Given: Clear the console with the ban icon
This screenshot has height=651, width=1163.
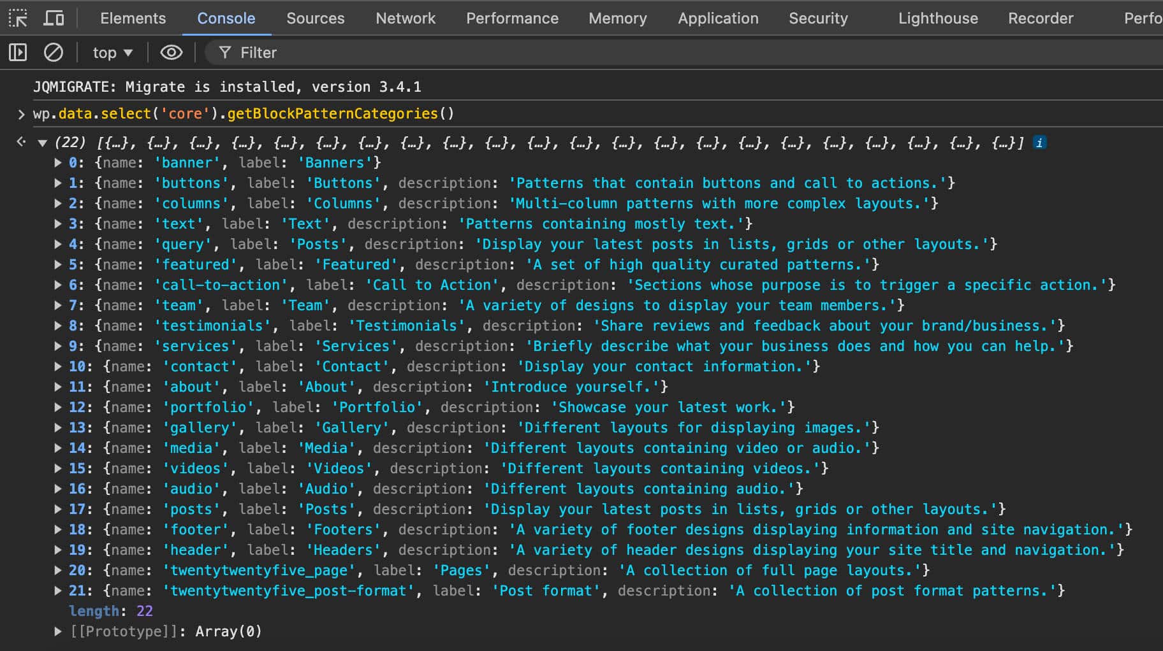Looking at the screenshot, I should click(x=53, y=52).
